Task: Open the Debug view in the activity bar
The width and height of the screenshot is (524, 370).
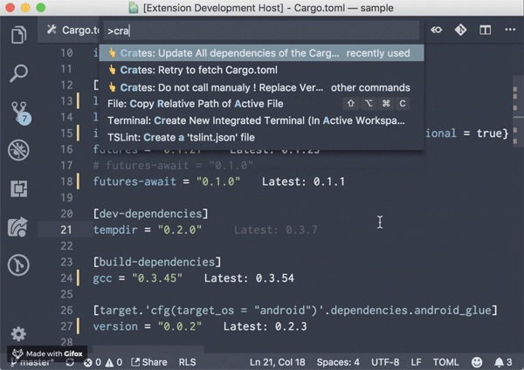Action: coord(17,150)
